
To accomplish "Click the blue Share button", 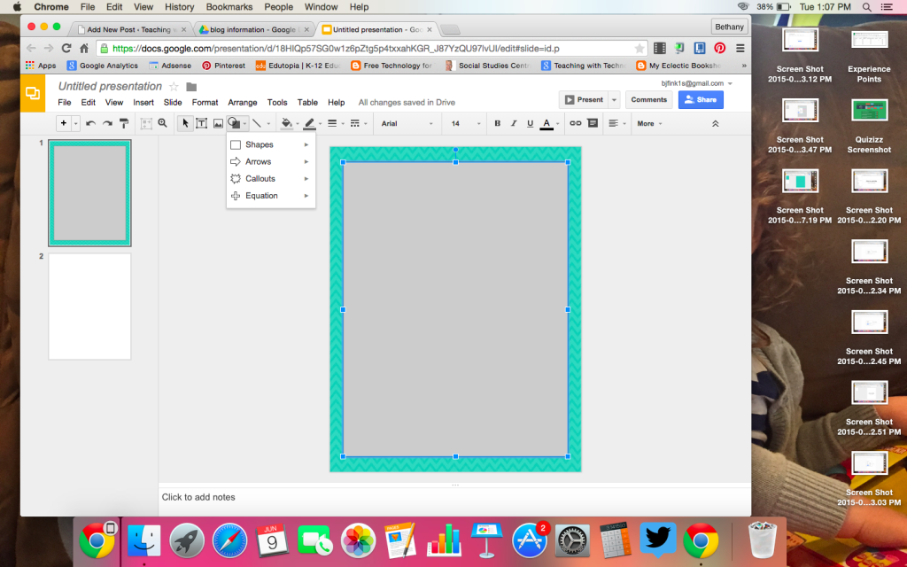I will tap(701, 99).
